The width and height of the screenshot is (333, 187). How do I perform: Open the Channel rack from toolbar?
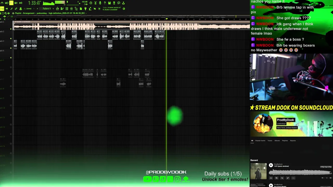point(67,9)
